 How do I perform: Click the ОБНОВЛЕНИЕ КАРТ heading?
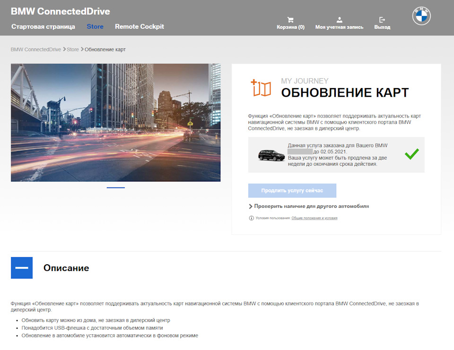345,93
